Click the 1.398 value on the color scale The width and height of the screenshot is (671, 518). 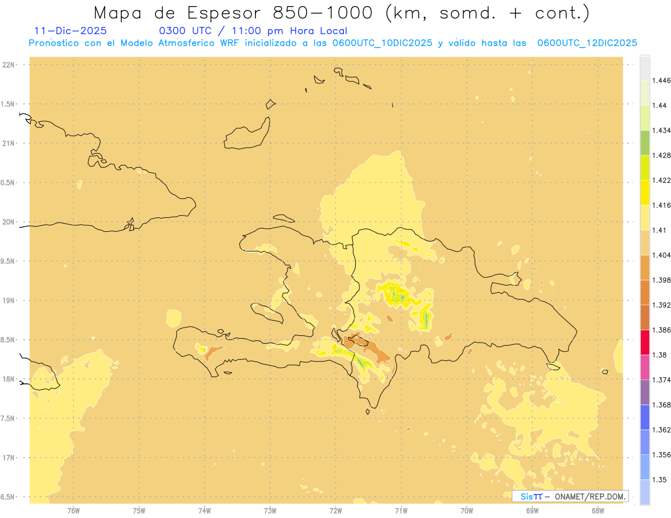point(662,280)
